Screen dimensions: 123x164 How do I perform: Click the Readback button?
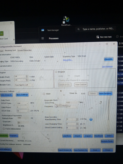click(x=98, y=136)
